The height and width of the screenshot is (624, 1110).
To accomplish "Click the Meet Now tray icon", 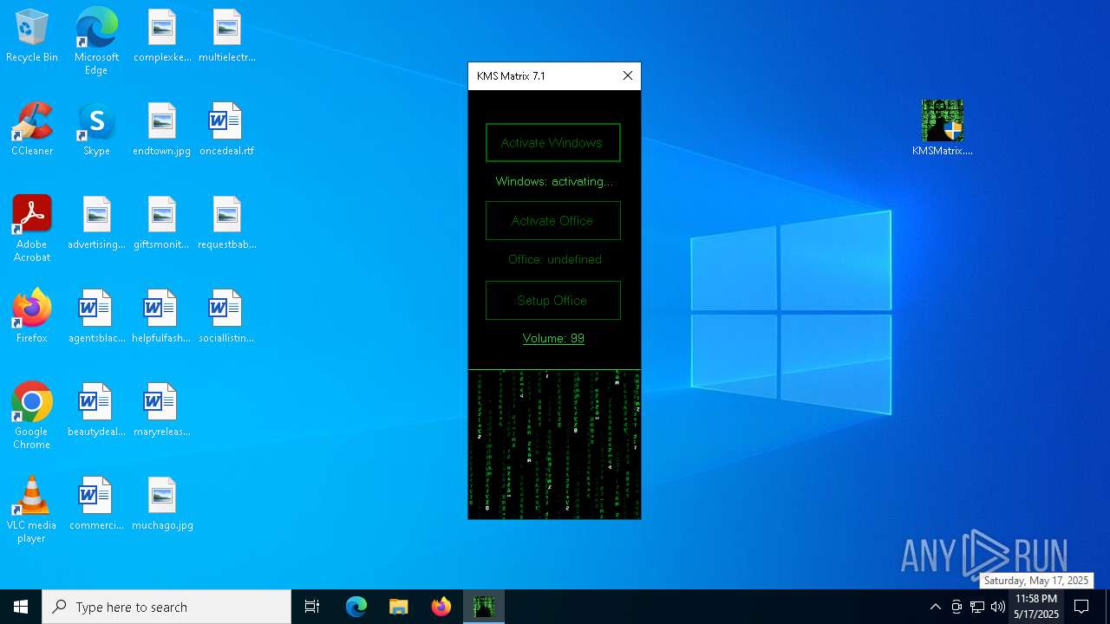I will coord(957,607).
